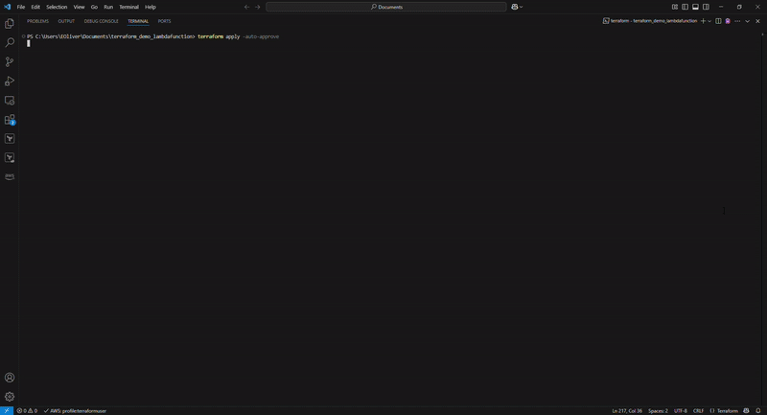Collapse the panel with chevron down
This screenshot has width=767, height=415.
point(747,21)
